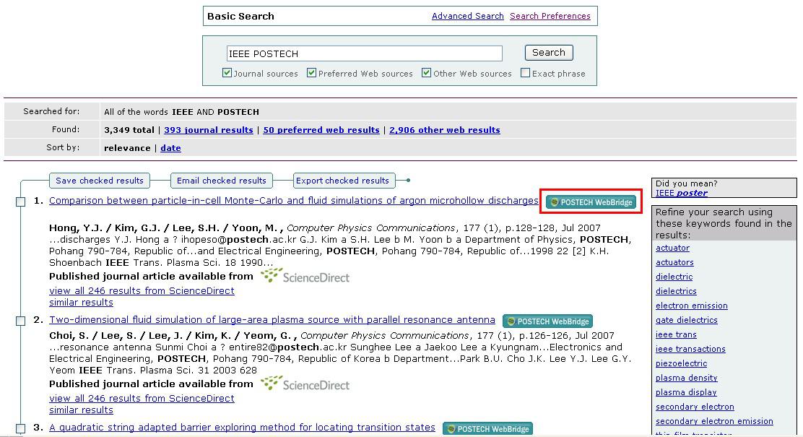The height and width of the screenshot is (437, 803).
Task: Refine the search with keyword dielectrics
Action: [676, 291]
